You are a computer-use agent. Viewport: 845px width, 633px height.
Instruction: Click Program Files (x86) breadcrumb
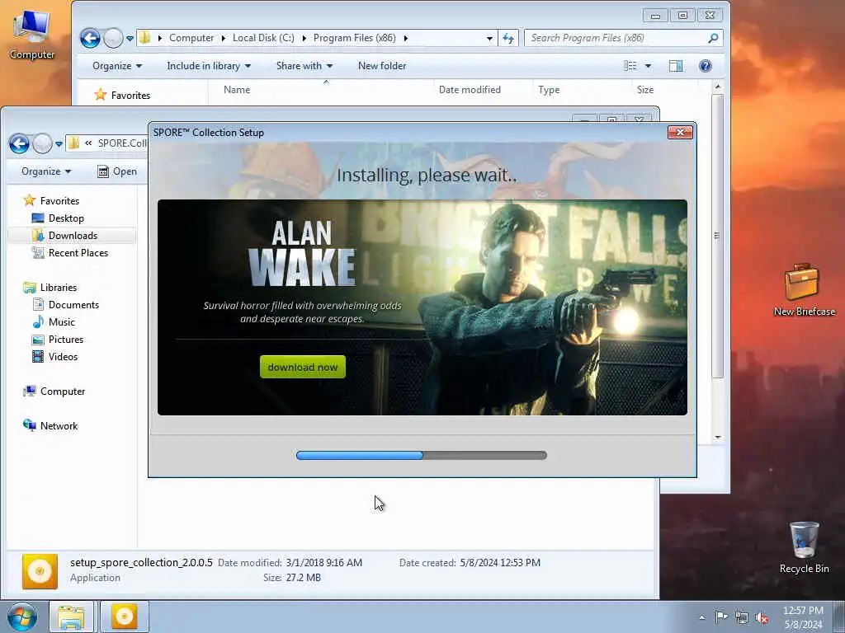355,38
